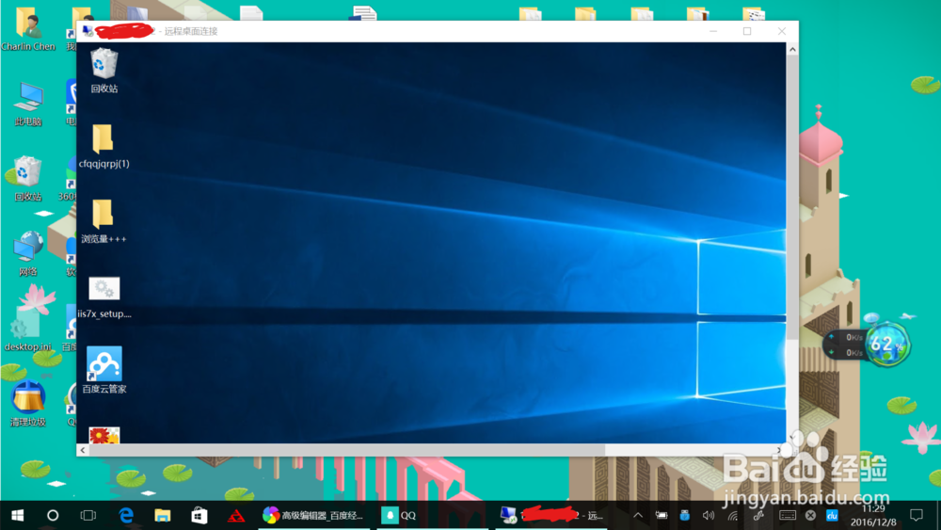
Task: Switch to the 高级编辑器_百度经 taskbar window
Action: point(313,515)
